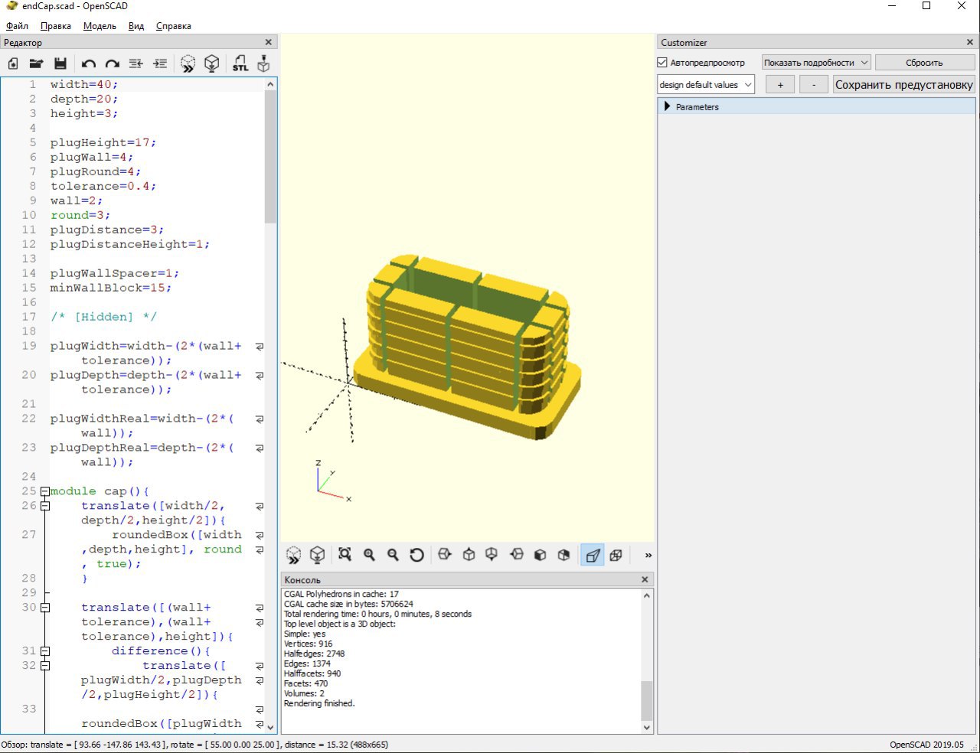980x753 pixels.
Task: Switch to Right view cube icon
Action: coord(445,555)
